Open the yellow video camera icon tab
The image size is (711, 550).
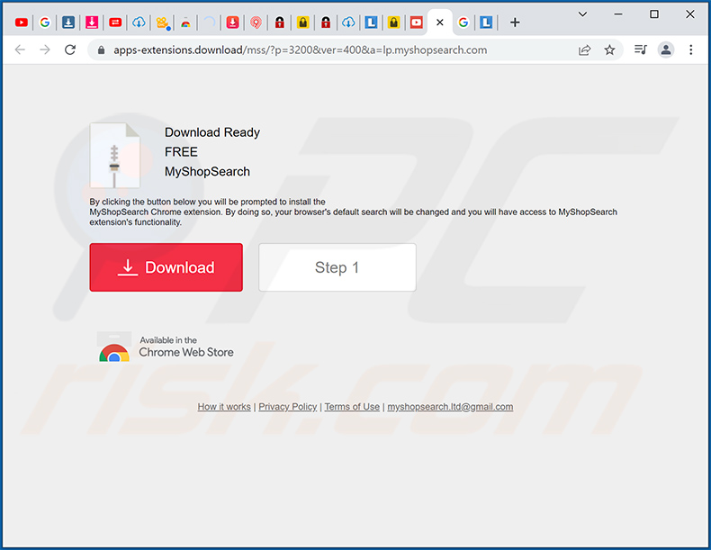pos(162,23)
